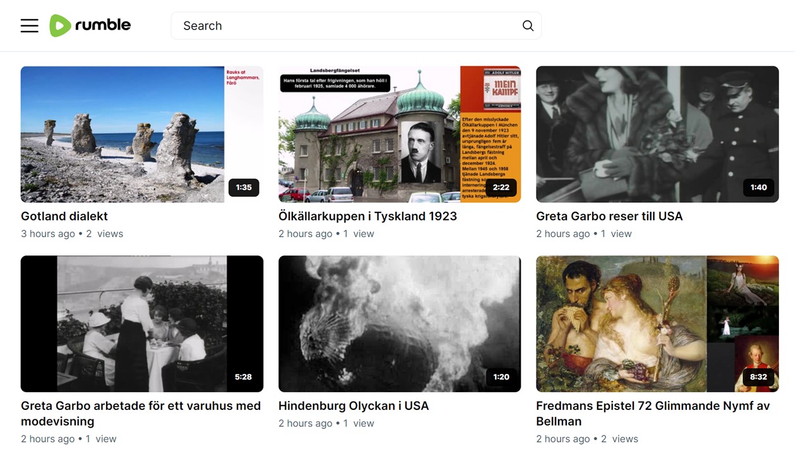This screenshot has height=454, width=808.
Task: Click the Rumble logo
Action: tap(90, 25)
